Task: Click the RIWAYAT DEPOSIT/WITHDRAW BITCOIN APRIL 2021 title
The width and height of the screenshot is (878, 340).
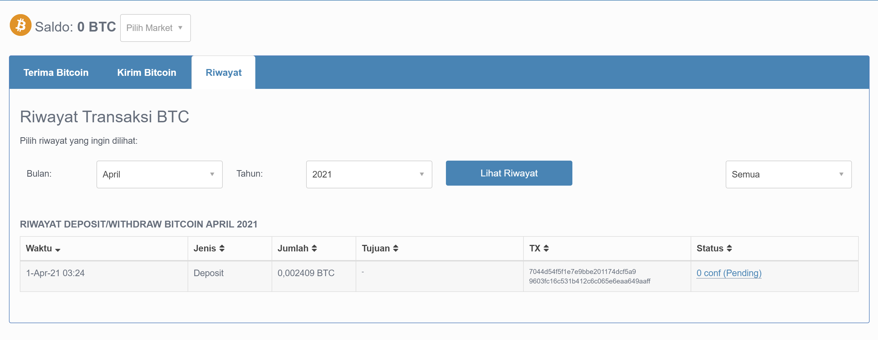Action: click(139, 224)
